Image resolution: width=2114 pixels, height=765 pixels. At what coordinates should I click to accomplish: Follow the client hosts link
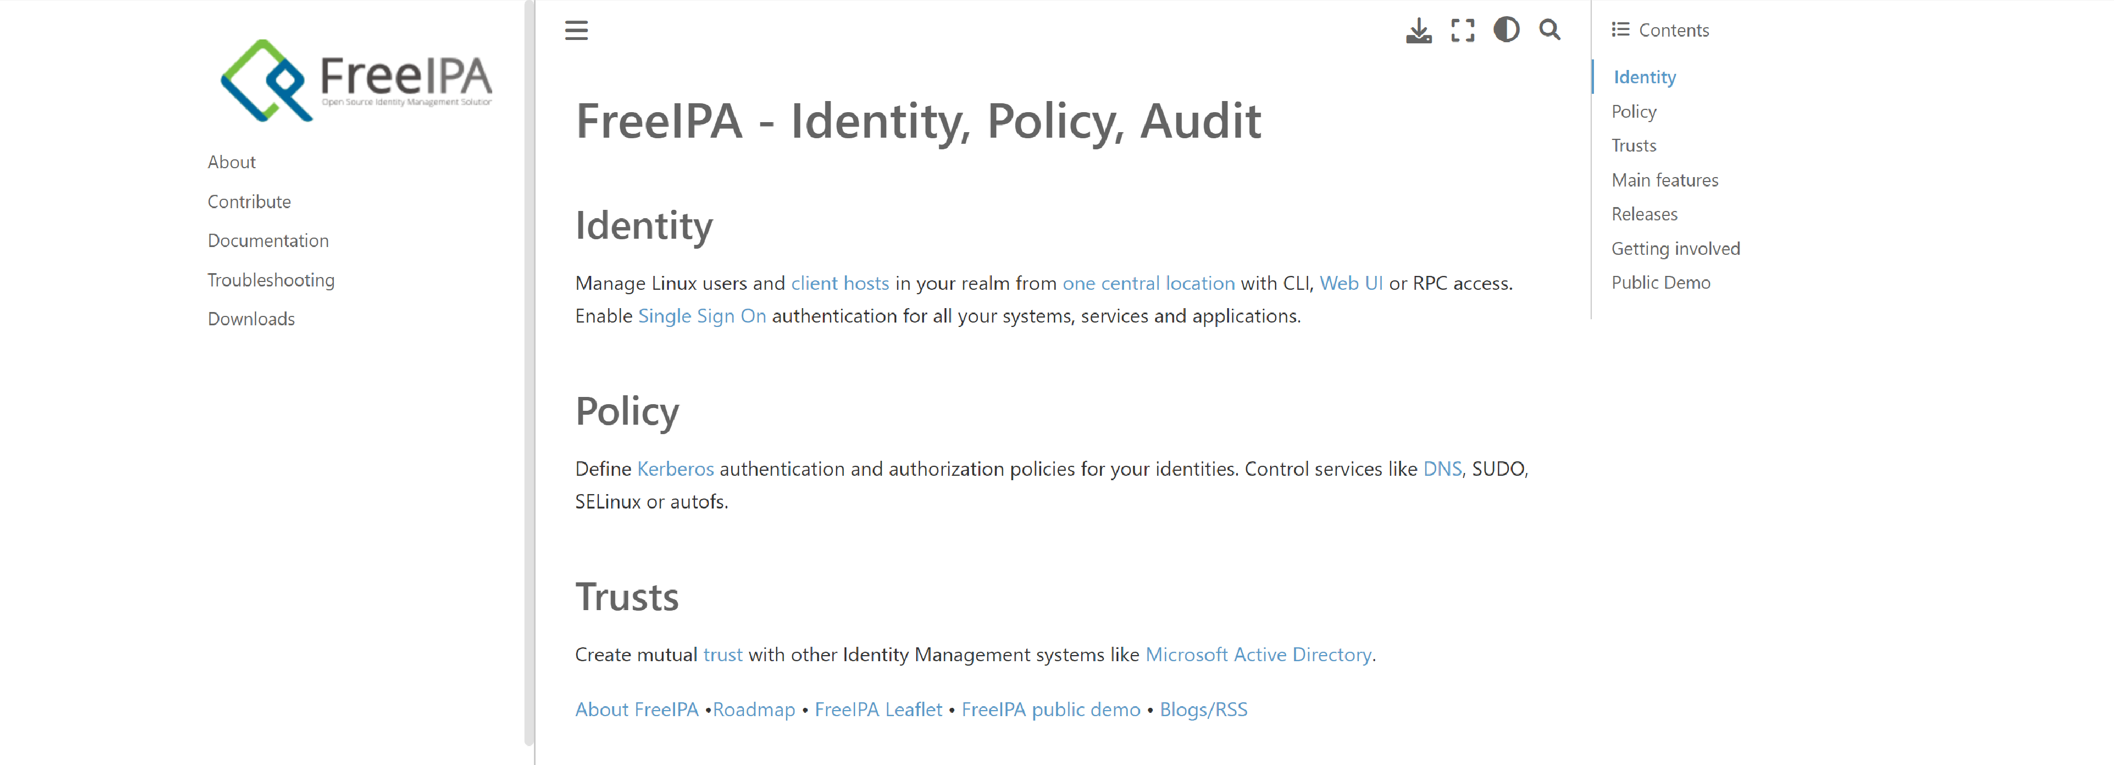click(839, 284)
